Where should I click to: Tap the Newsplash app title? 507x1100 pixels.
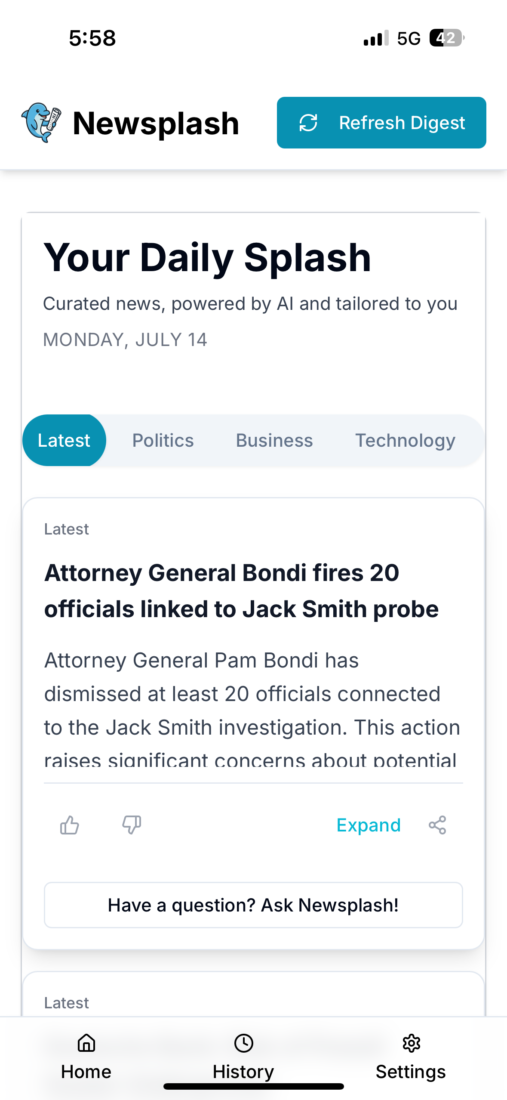coord(156,123)
